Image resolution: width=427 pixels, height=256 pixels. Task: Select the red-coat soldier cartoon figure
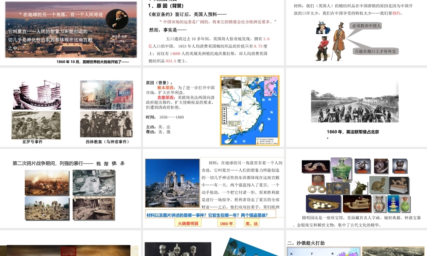click(x=322, y=48)
